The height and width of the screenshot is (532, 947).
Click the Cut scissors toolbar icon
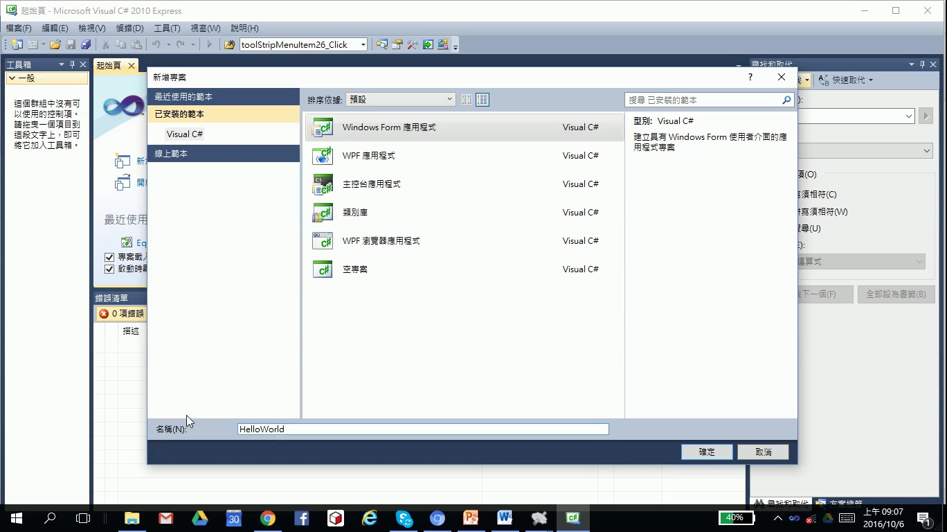[x=106, y=44]
